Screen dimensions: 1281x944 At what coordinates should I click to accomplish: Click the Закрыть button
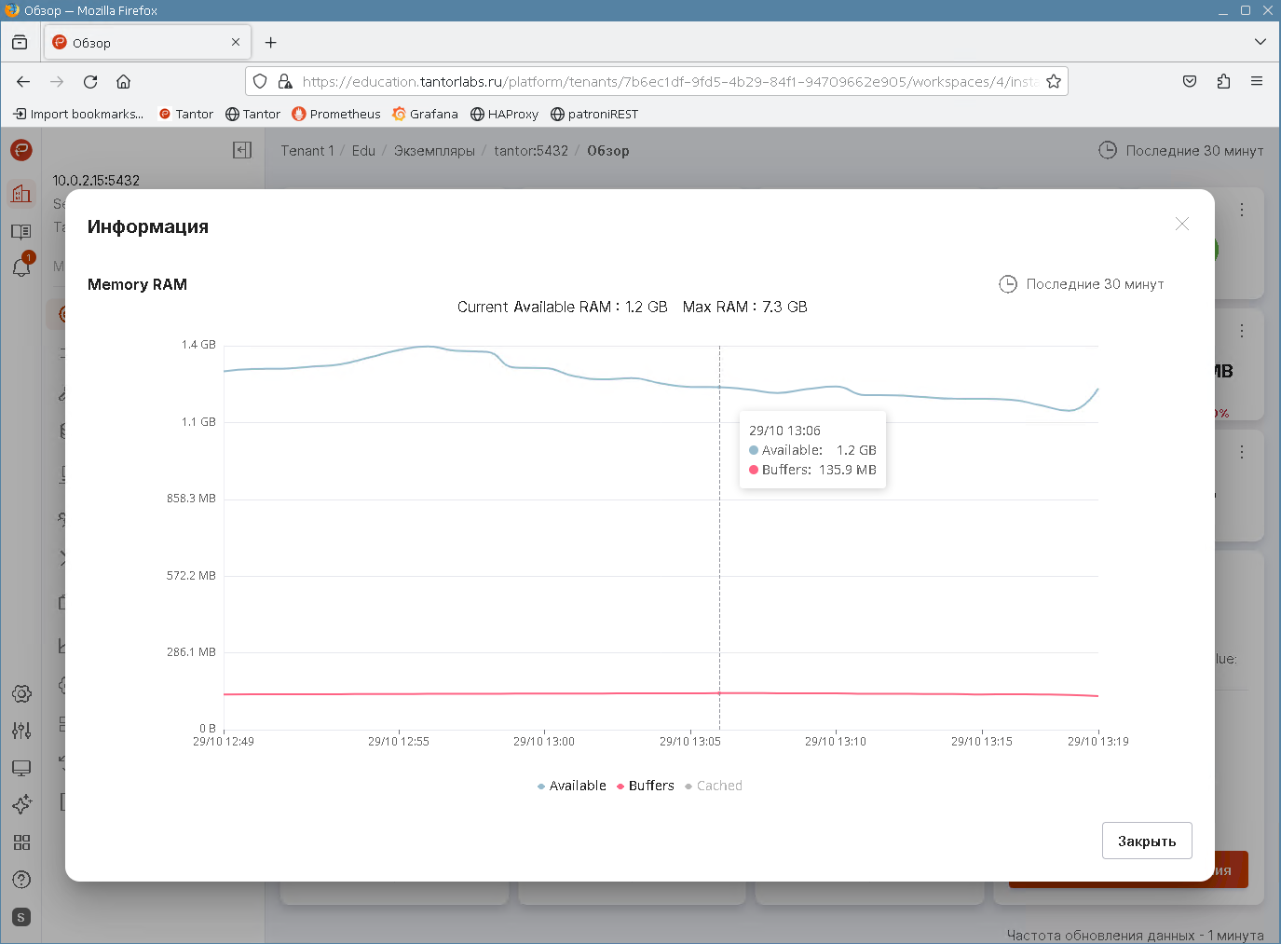point(1146,841)
